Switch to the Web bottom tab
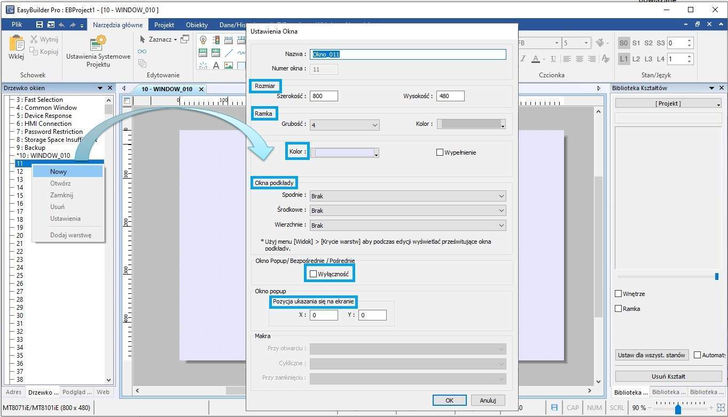The width and height of the screenshot is (728, 417). [103, 392]
